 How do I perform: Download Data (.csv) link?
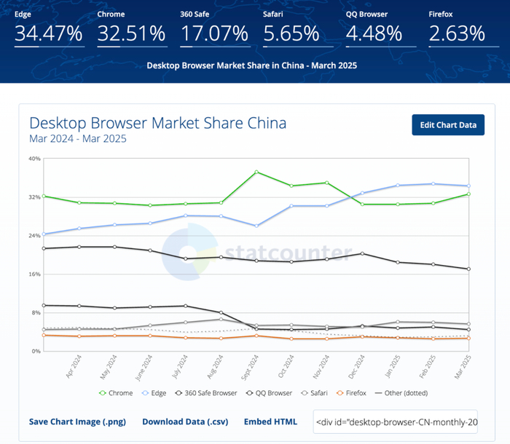point(185,421)
